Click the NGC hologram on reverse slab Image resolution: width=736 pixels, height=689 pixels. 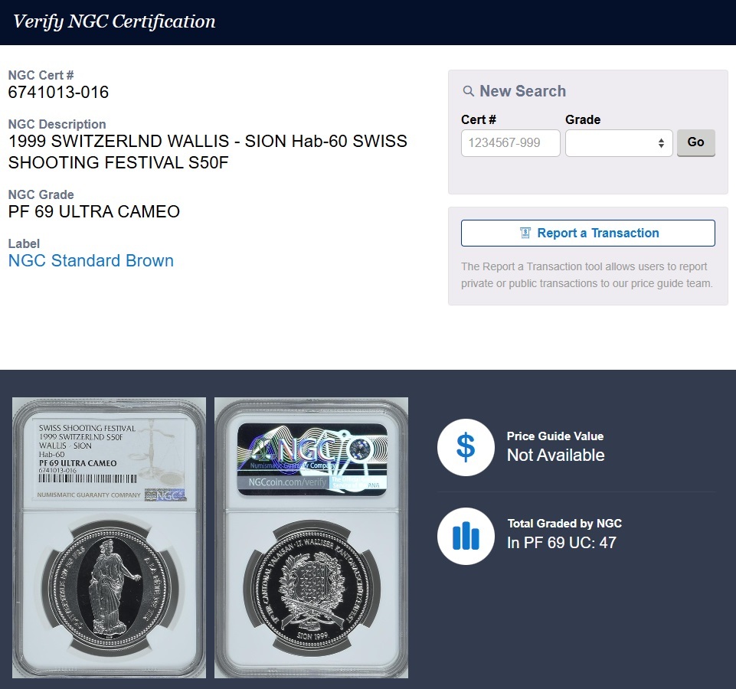point(312,459)
